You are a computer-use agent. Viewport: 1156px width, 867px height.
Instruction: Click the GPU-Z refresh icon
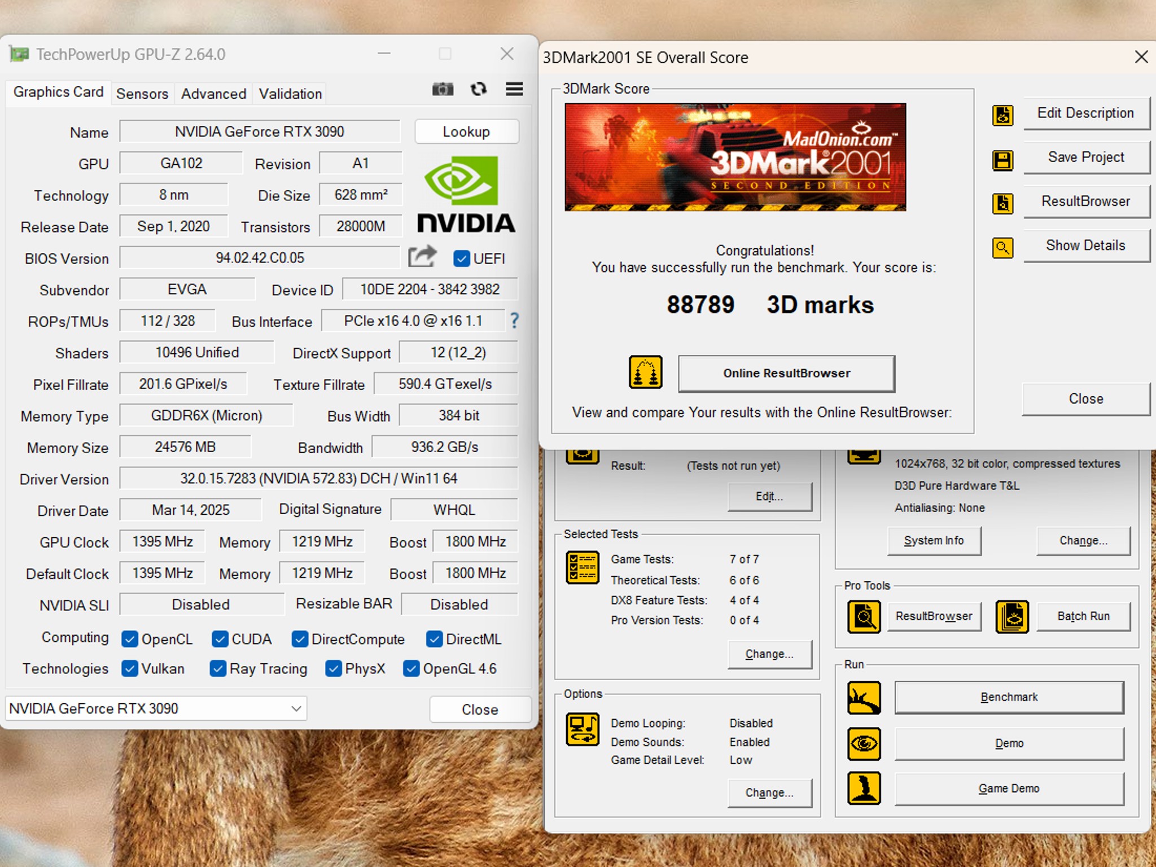click(479, 89)
